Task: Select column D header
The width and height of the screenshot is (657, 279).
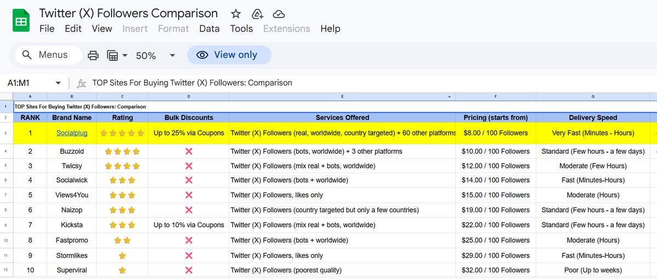Action: [189, 97]
